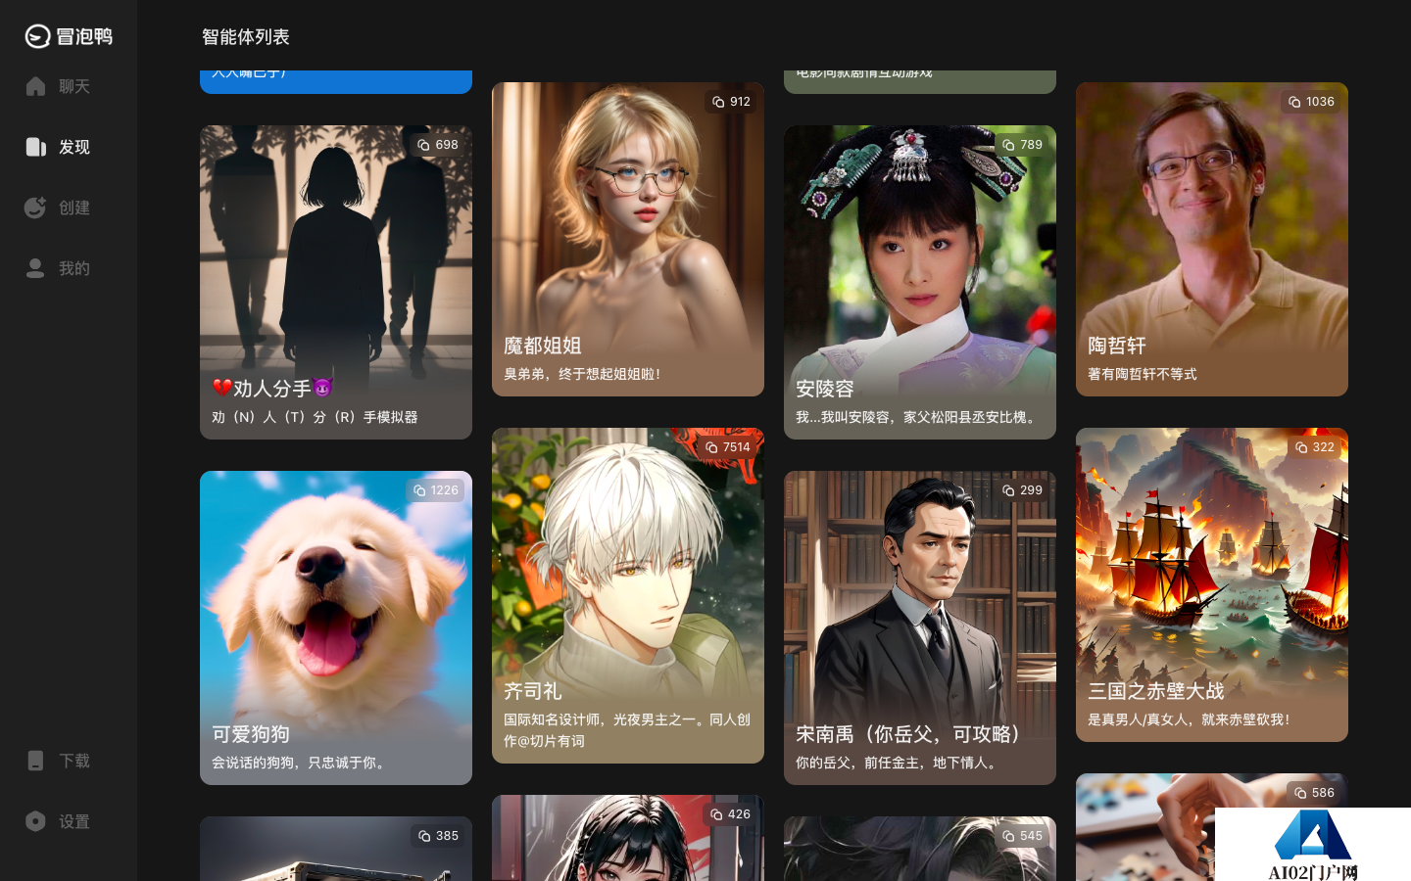
Task: Click the description 你的岳父，前任金主，地下情人。
Action: pos(899,763)
